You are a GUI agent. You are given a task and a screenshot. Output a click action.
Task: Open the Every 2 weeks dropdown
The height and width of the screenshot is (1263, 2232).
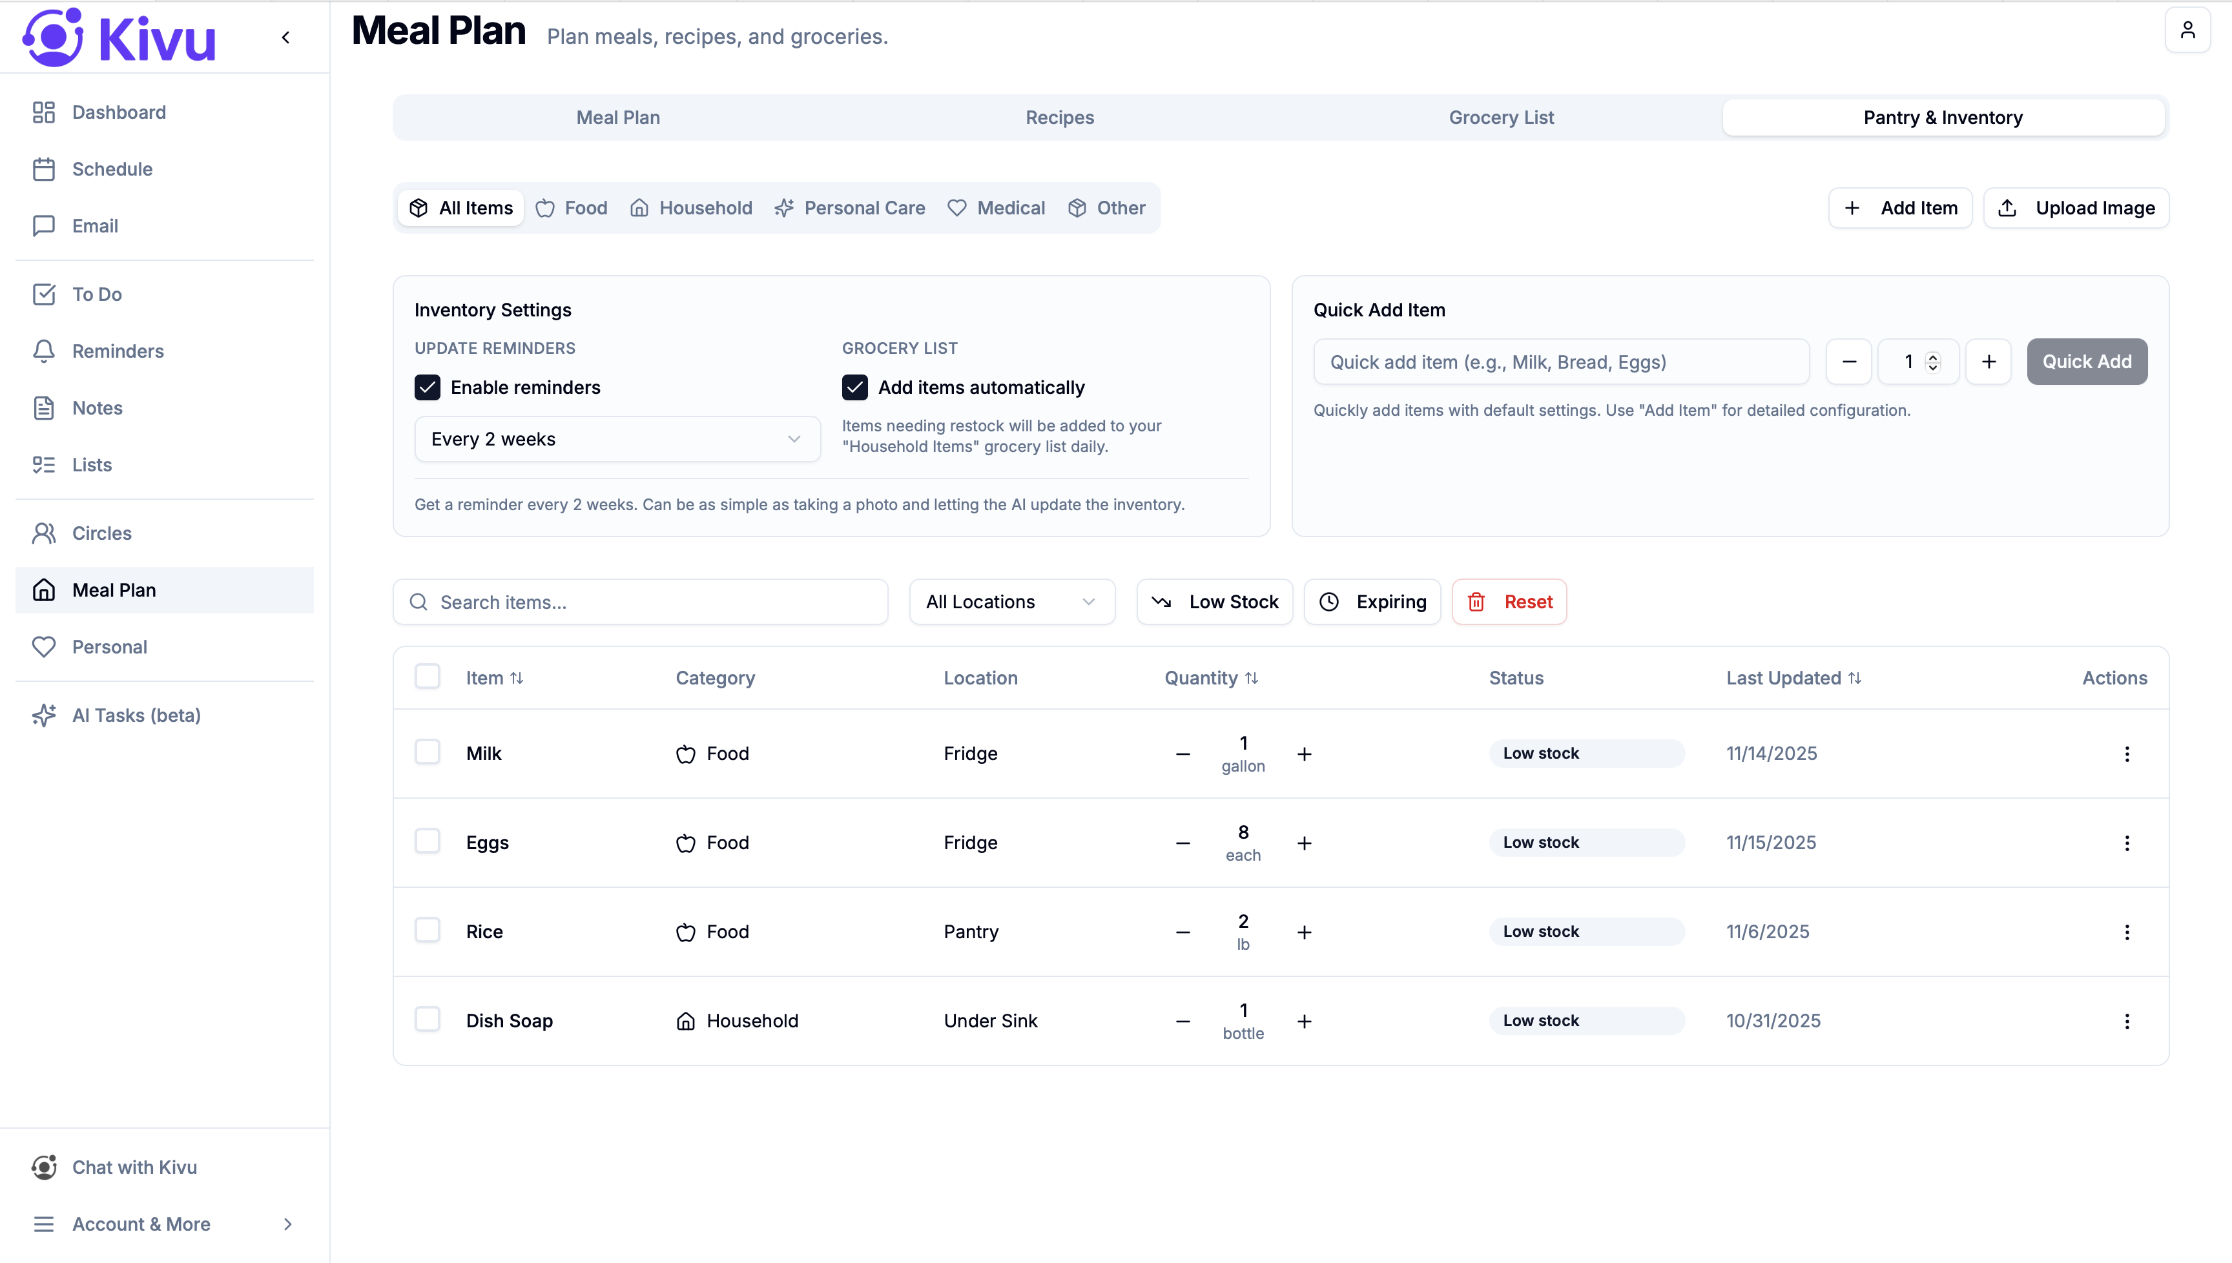tap(617, 439)
